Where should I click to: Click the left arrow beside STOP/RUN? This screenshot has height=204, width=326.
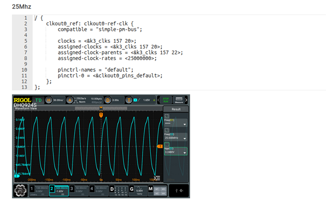[158, 100]
